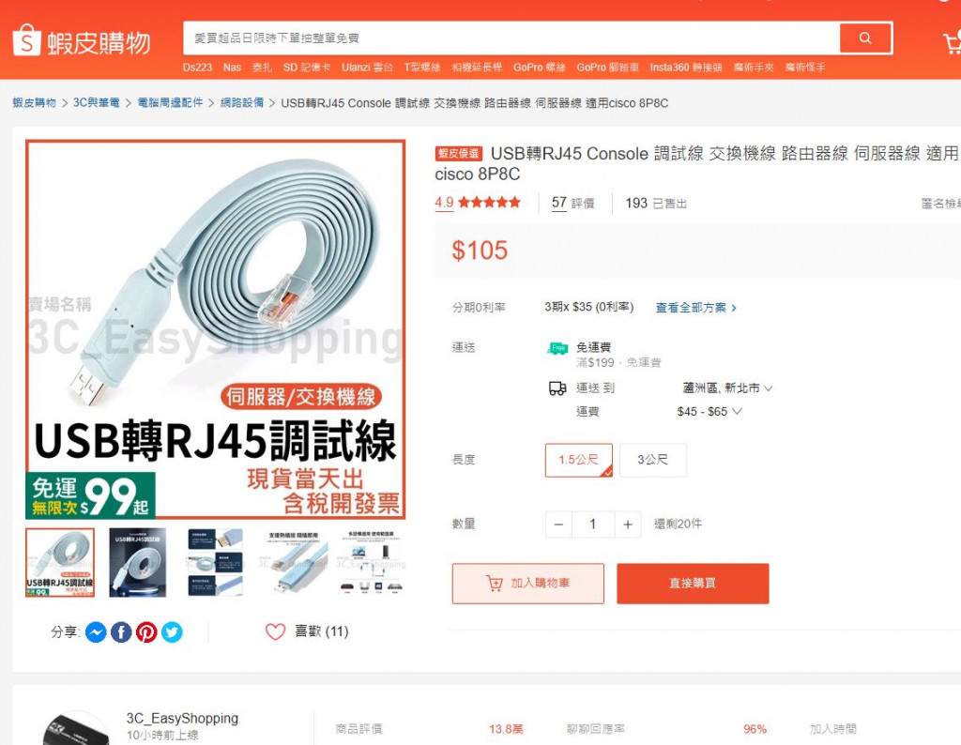Share product via Twitter icon

[x=173, y=631]
